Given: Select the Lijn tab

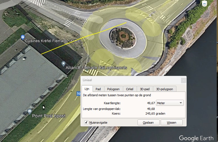Looking at the screenshot, I should pos(87,89).
